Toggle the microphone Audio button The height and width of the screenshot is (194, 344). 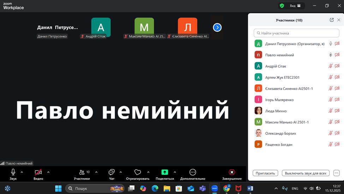click(13, 172)
